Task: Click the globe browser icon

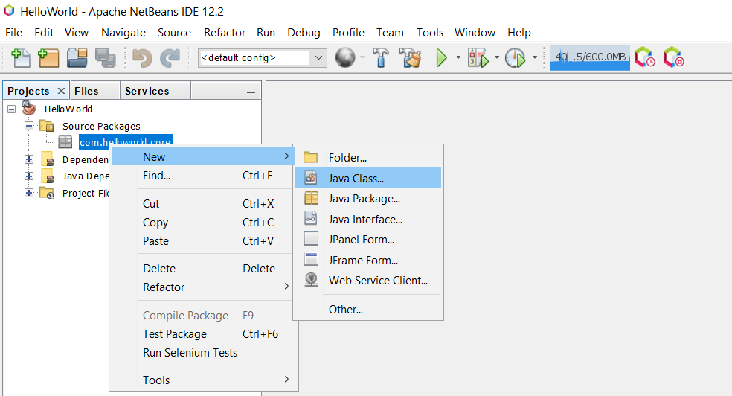Action: 345,58
